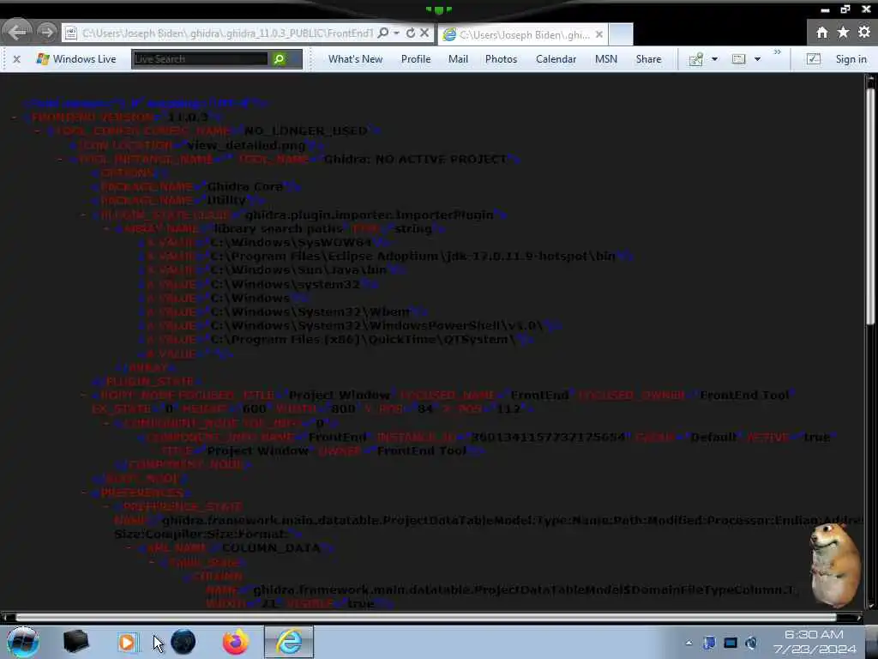Open the Windows Start menu orb
The height and width of the screenshot is (659, 878).
click(22, 642)
